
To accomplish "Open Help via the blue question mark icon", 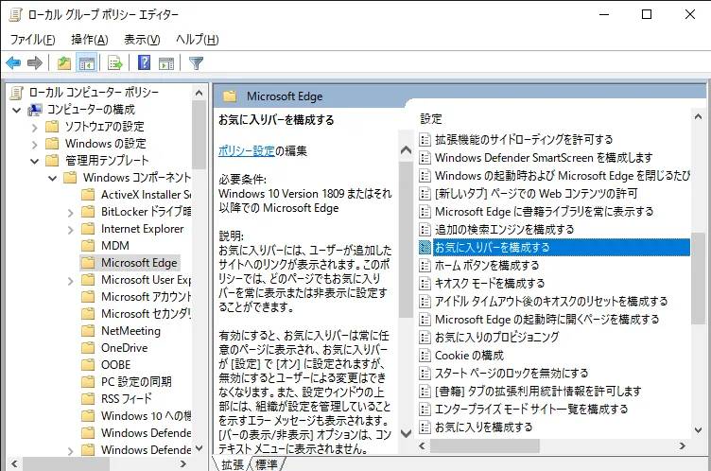I will coord(144,62).
